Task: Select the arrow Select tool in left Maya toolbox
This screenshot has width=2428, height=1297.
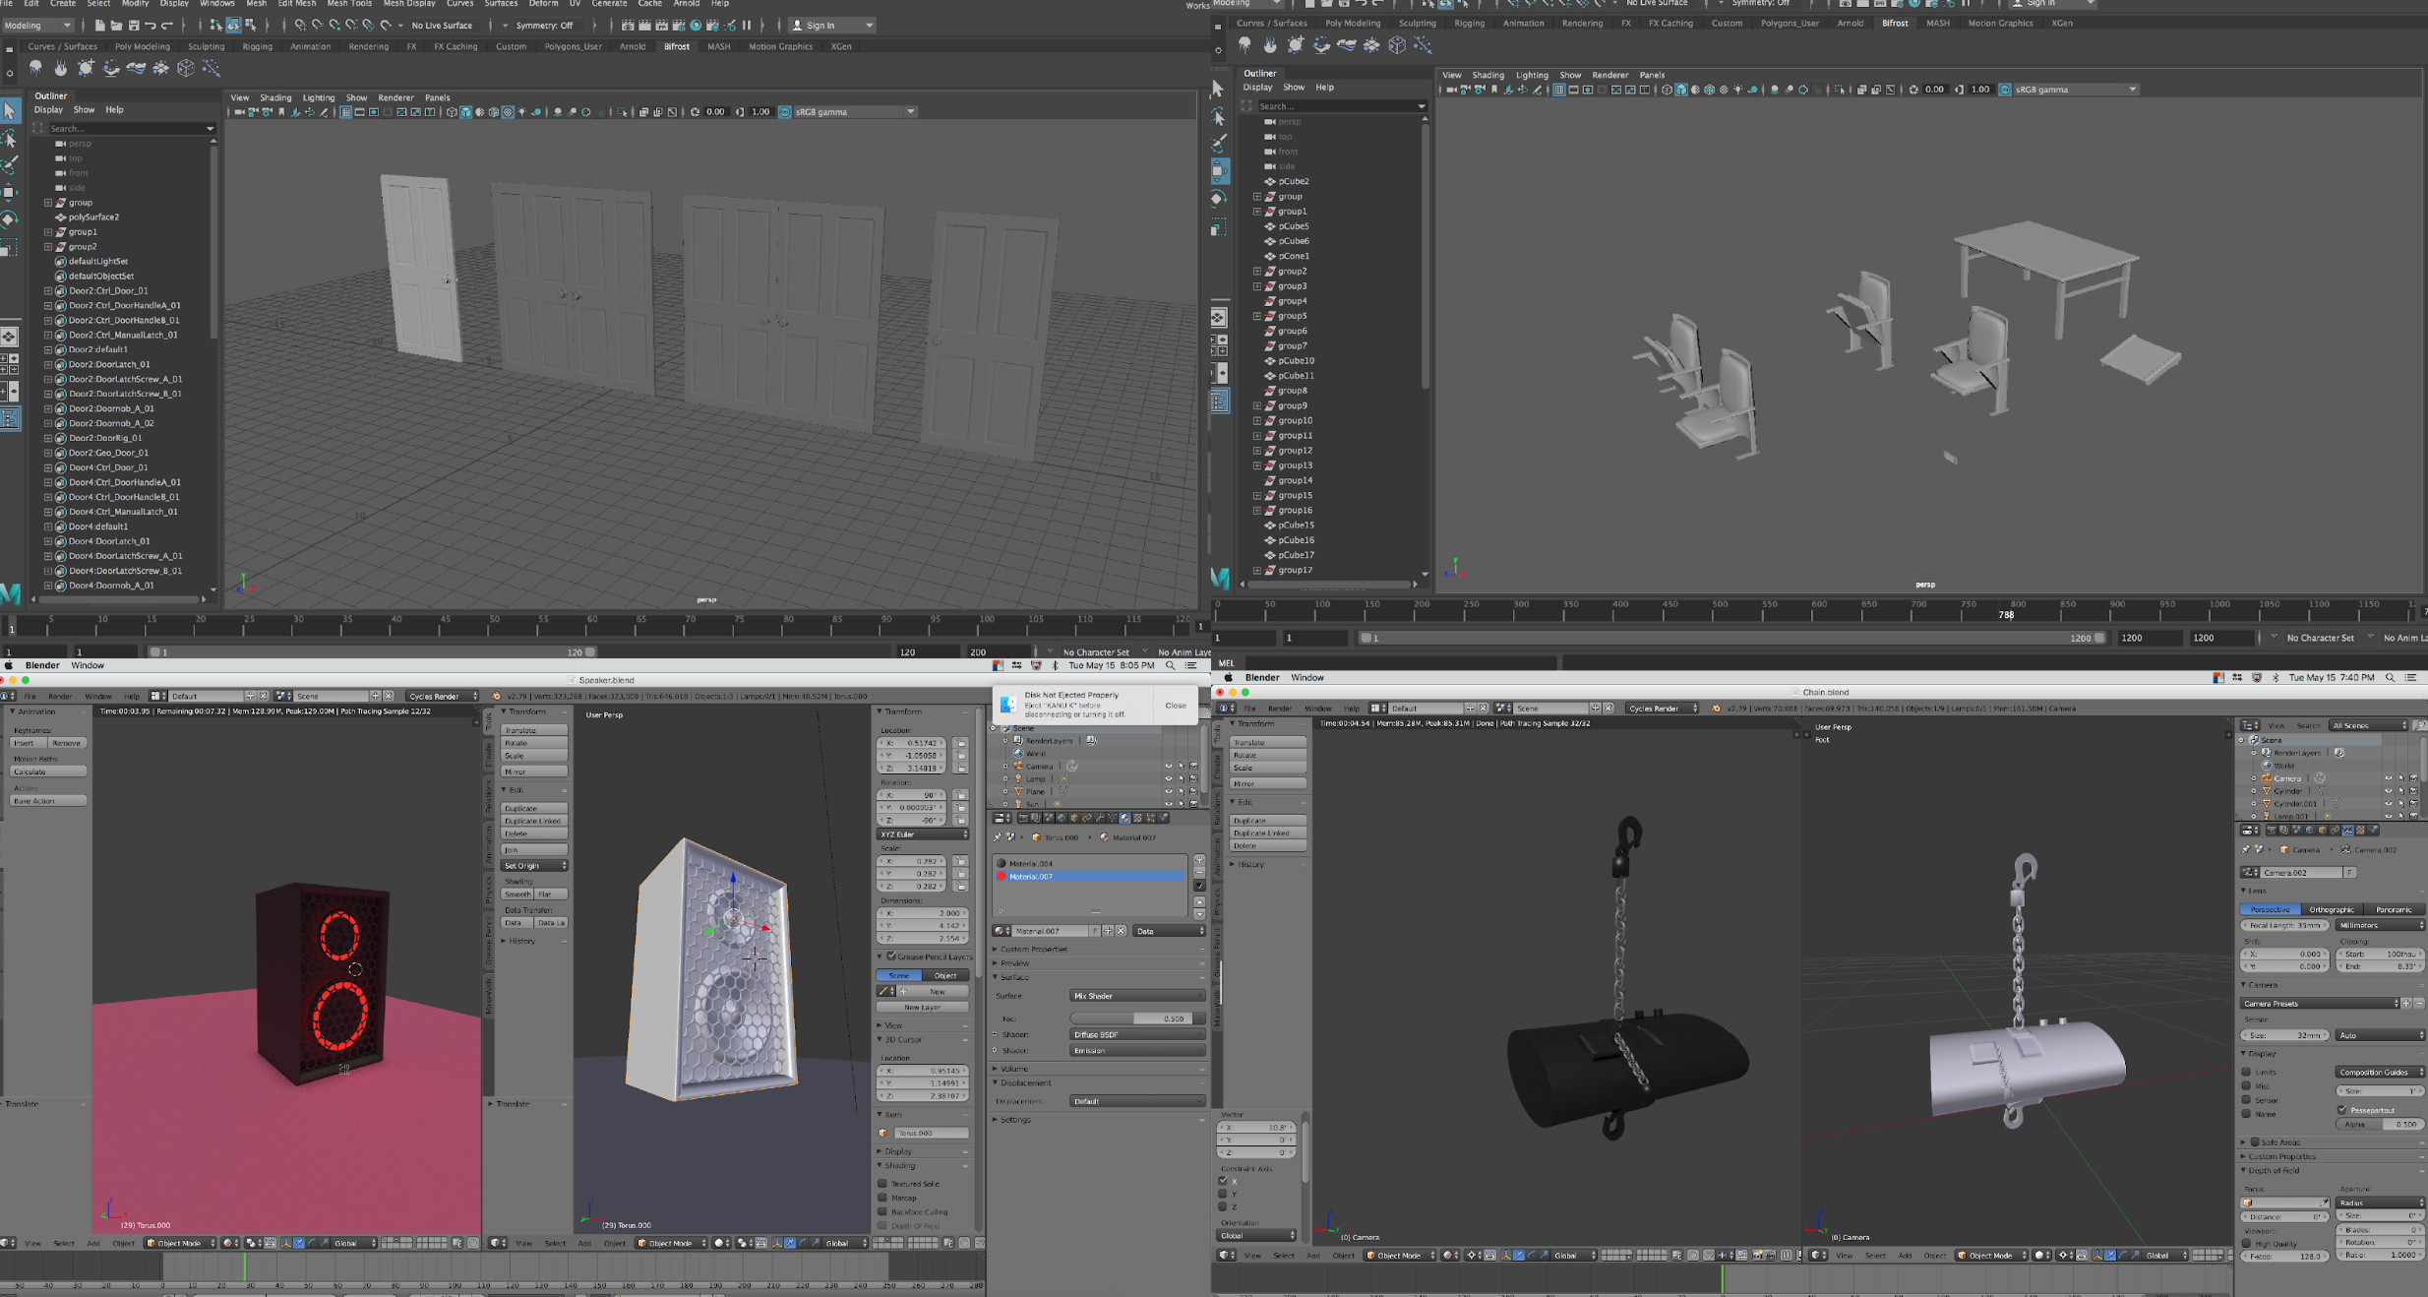Action: 10,111
